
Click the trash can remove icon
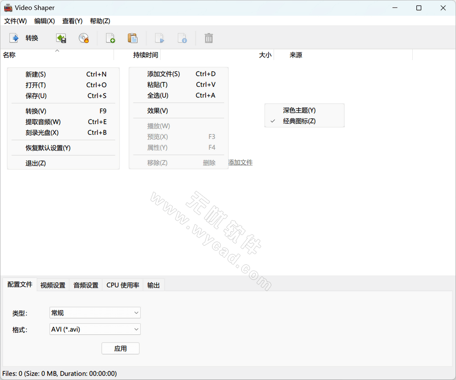209,38
